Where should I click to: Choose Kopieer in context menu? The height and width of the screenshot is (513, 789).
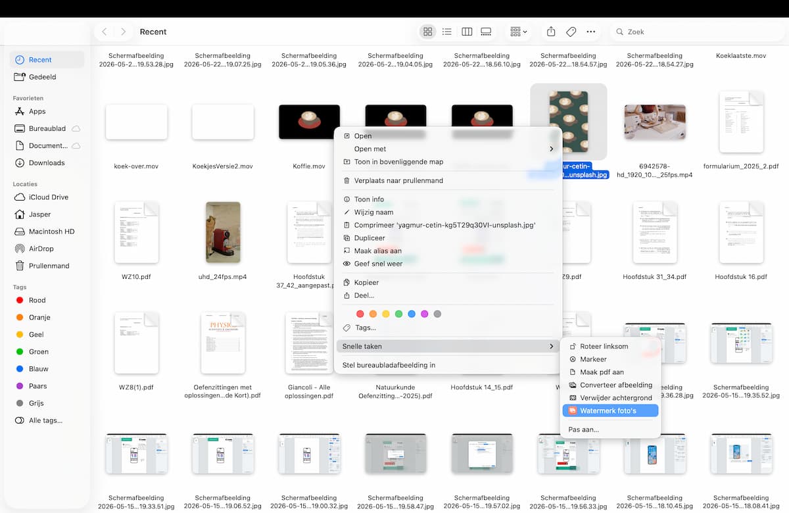point(448,282)
